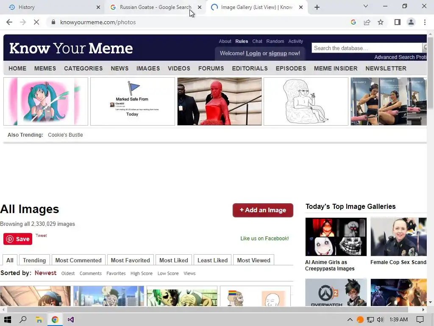Open the MEME INSIDER nav item
Viewport: 434px width, 326px height.
click(336, 68)
